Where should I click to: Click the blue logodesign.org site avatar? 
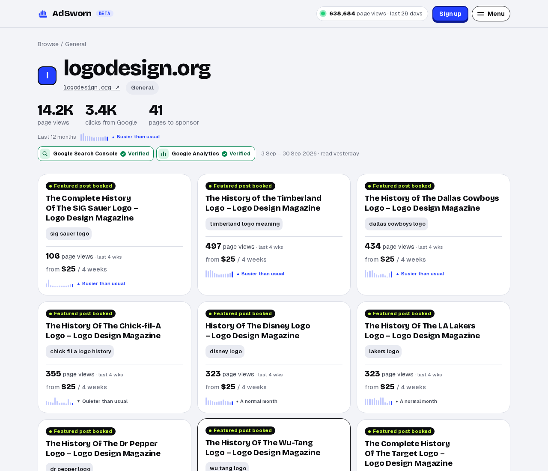click(x=47, y=76)
